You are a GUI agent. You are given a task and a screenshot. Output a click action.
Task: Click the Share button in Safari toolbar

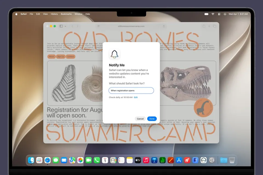(x=204, y=26)
